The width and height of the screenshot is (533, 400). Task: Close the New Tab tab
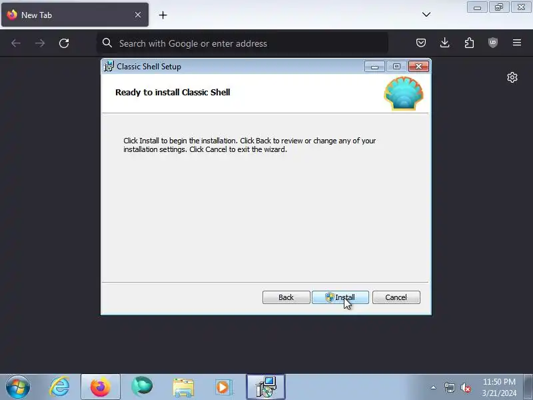(x=138, y=15)
